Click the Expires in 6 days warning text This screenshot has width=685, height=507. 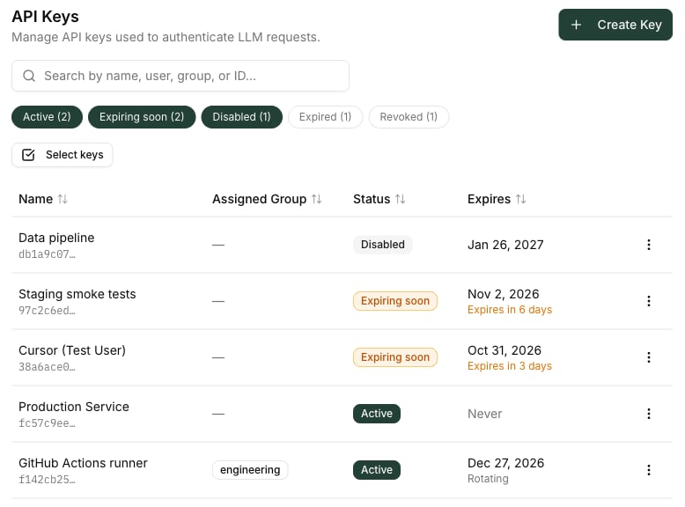510,310
